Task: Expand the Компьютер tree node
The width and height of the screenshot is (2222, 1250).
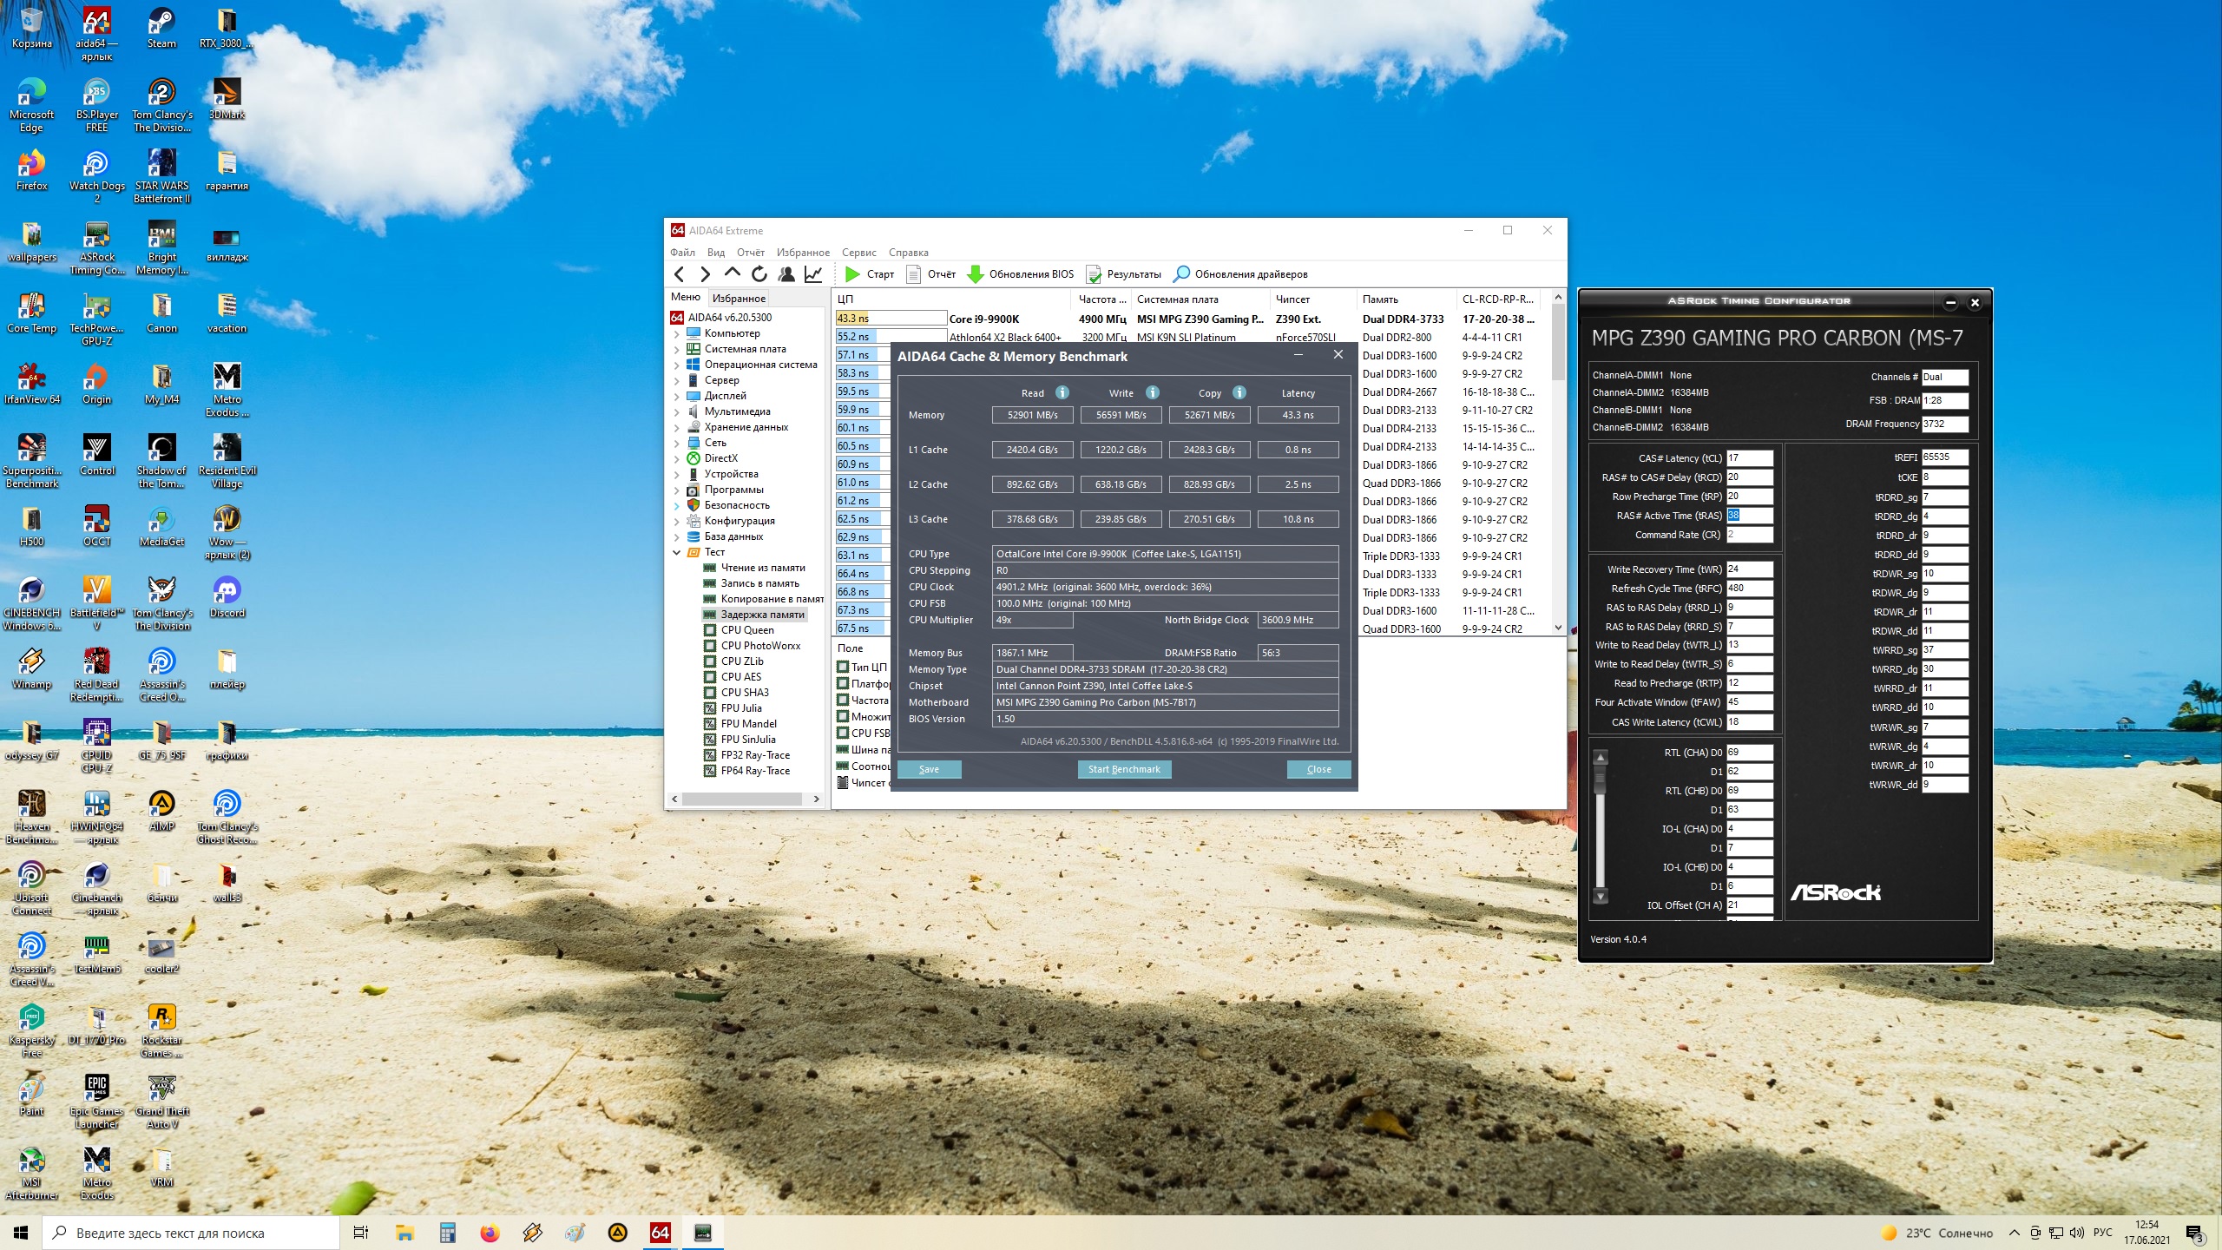Action: click(677, 333)
